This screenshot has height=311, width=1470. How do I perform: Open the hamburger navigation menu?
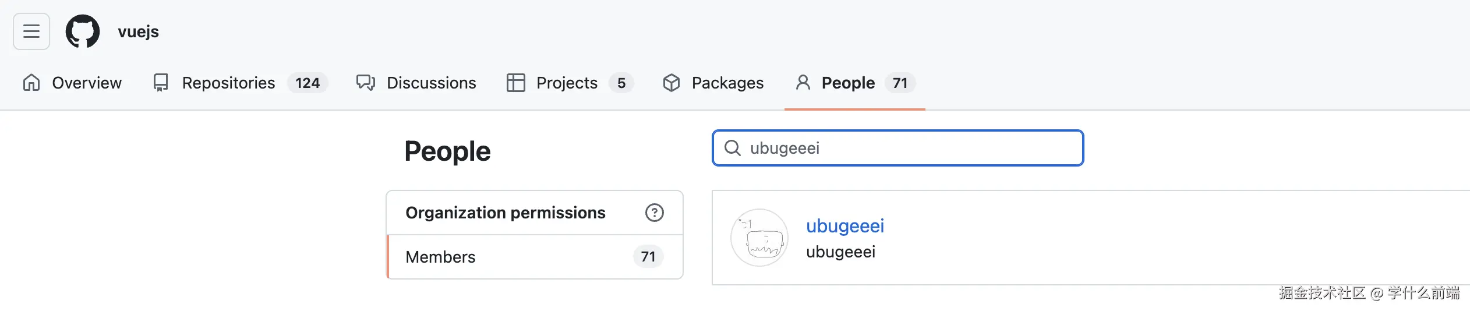(31, 31)
